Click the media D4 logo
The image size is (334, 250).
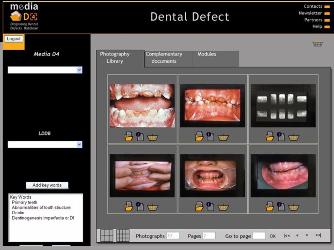point(24,16)
